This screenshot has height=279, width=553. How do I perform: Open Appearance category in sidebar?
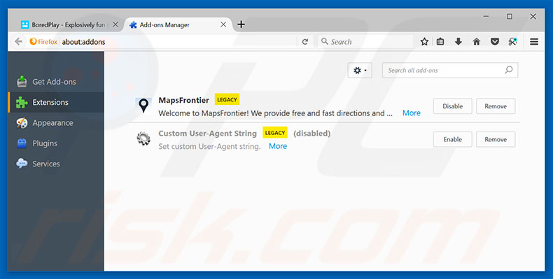pyautogui.click(x=56, y=123)
